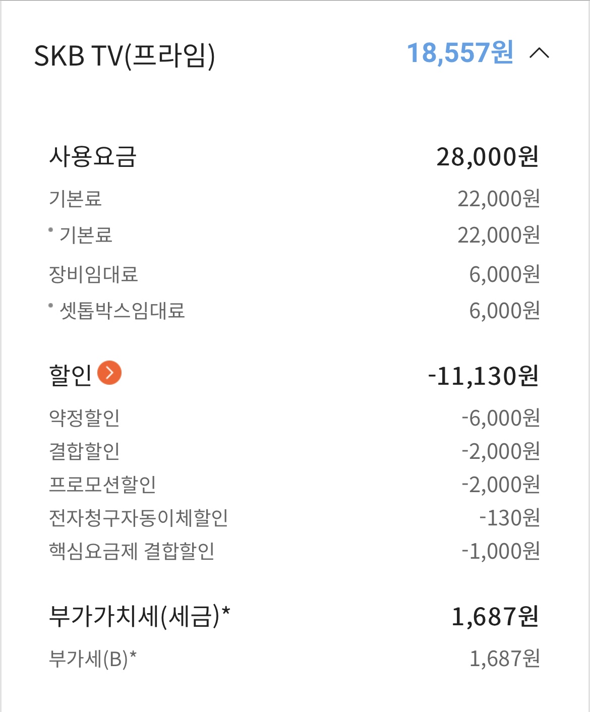Tap the 전자청구자동이체할인 row
The image size is (590, 712).
click(139, 518)
